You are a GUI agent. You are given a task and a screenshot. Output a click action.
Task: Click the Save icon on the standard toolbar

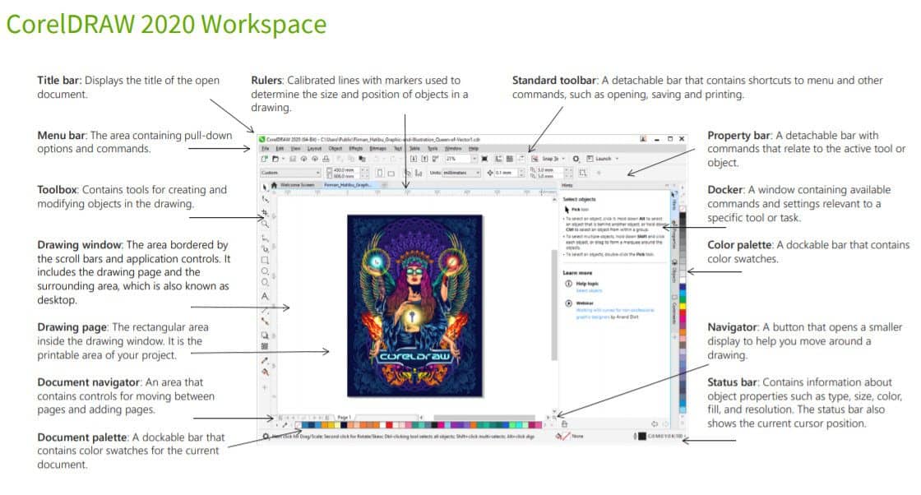click(292, 158)
